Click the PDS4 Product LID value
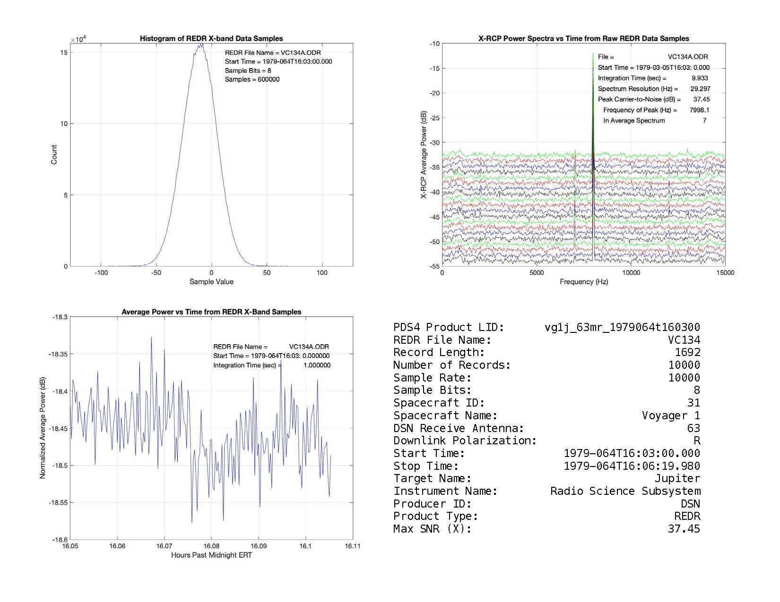780x602 pixels. click(622, 327)
